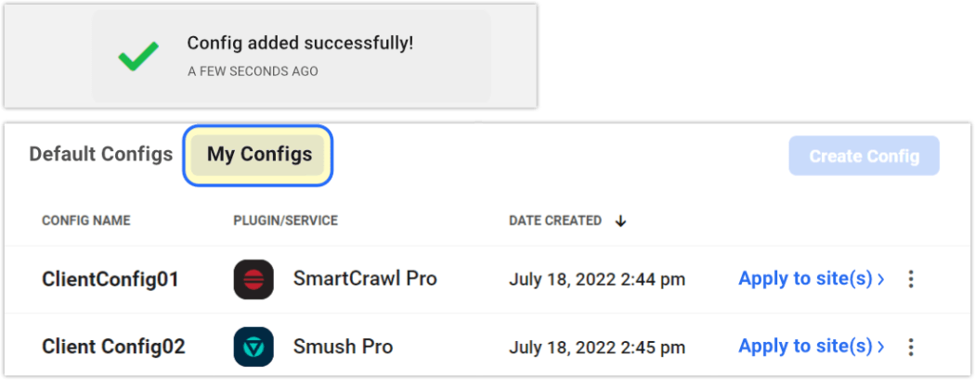Screen dimensions: 975x380
Task: Select the Client Config02 config name
Action: coord(113,347)
